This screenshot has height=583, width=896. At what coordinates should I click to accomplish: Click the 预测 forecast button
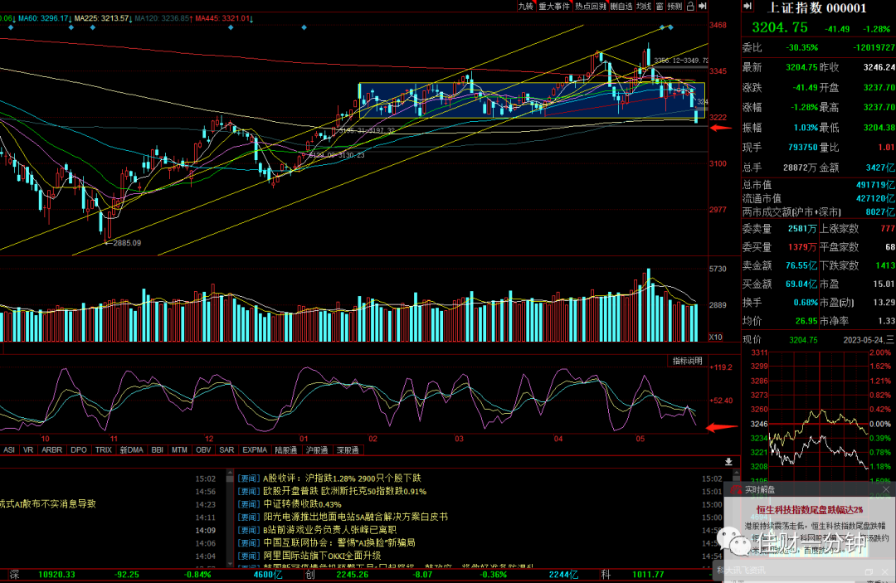click(x=674, y=7)
